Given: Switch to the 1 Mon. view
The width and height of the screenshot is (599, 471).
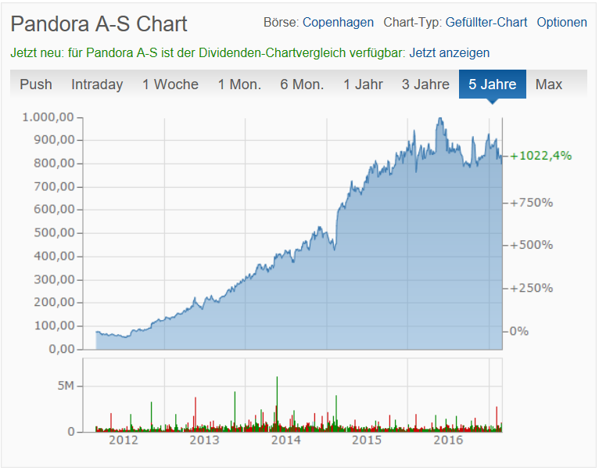Looking at the screenshot, I should click(x=239, y=84).
